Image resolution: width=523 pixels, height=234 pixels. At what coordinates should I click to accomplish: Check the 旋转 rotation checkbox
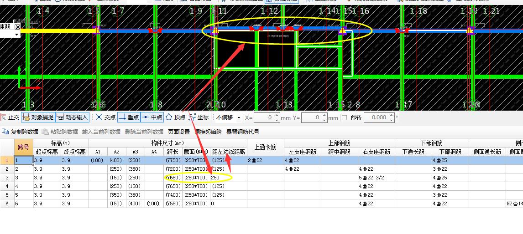pyautogui.click(x=344, y=117)
